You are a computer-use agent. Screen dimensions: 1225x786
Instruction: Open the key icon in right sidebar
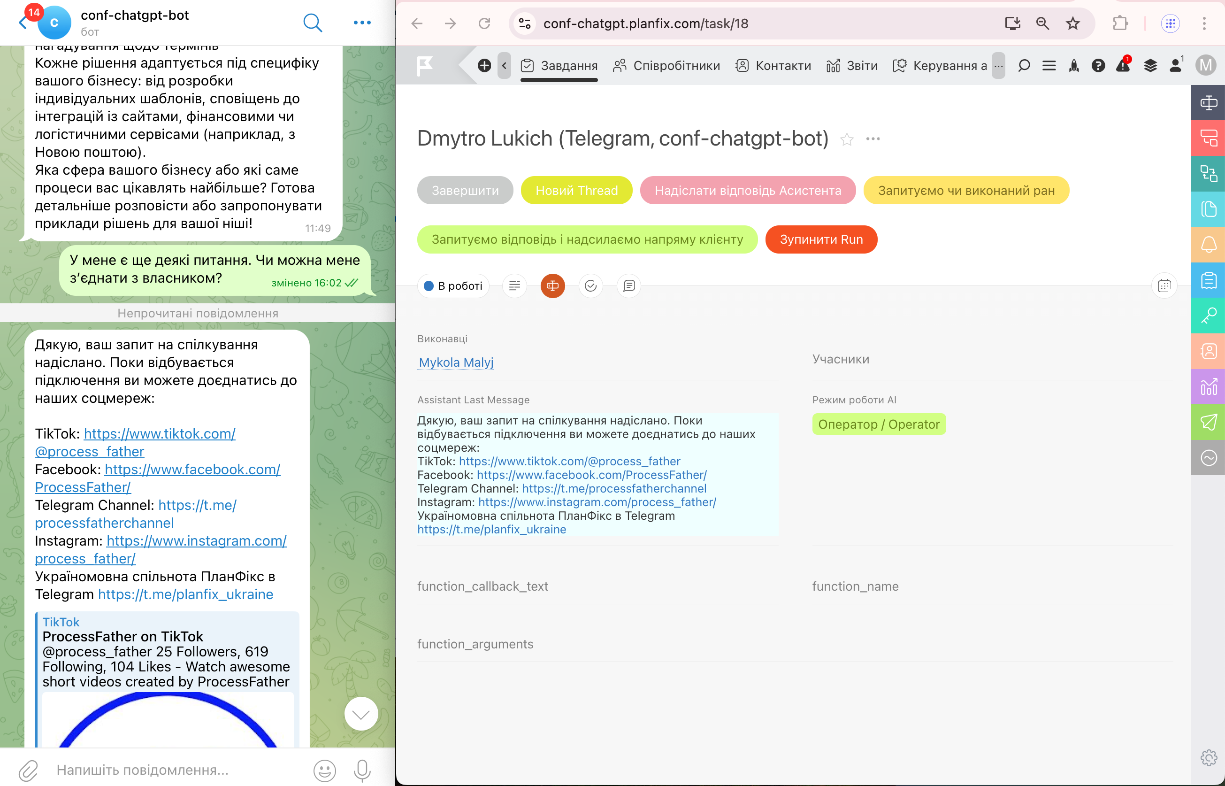1208,316
